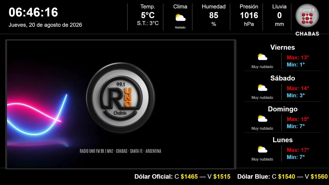Click Sábado Min: 3°

coord(296,95)
